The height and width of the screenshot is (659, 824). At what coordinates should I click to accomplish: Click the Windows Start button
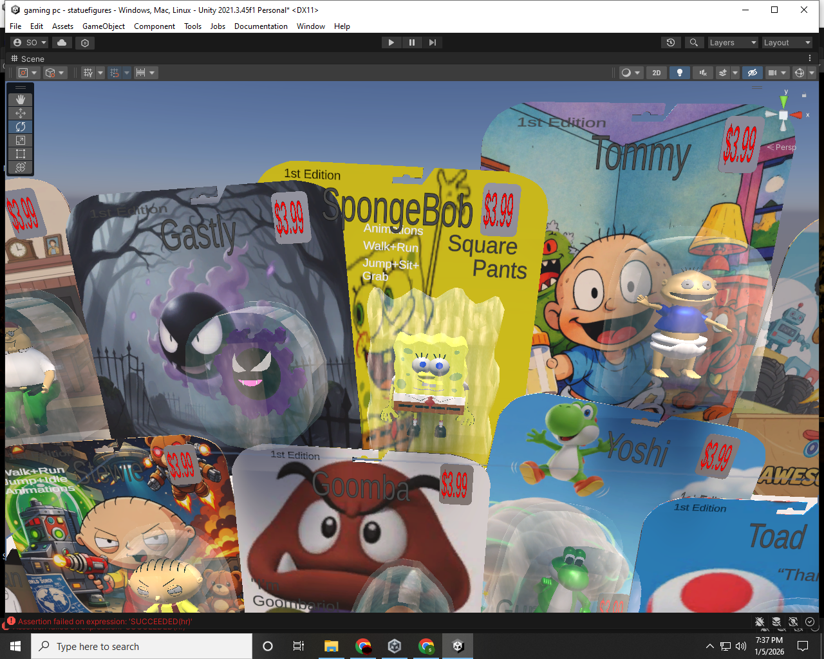click(x=15, y=646)
